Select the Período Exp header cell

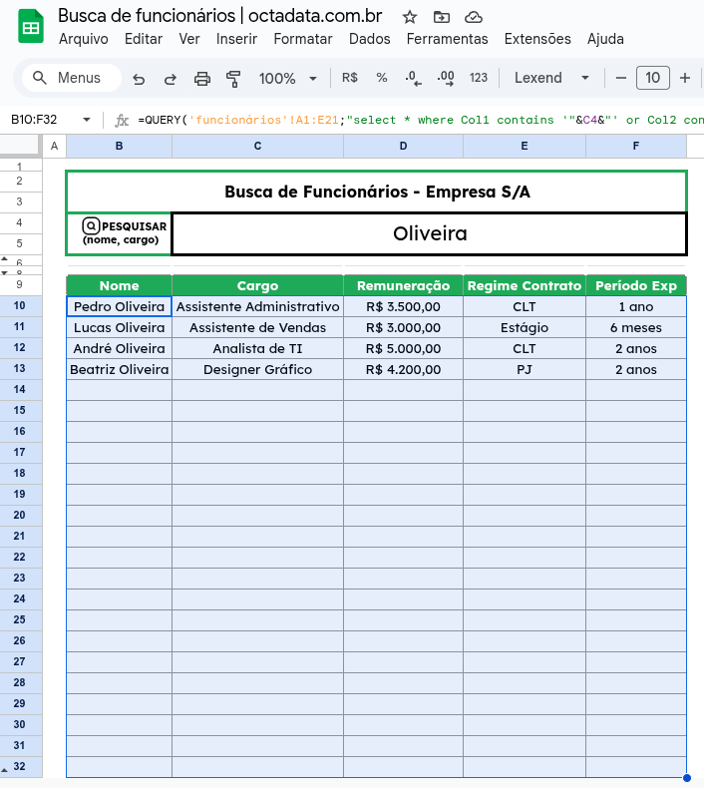tap(635, 285)
